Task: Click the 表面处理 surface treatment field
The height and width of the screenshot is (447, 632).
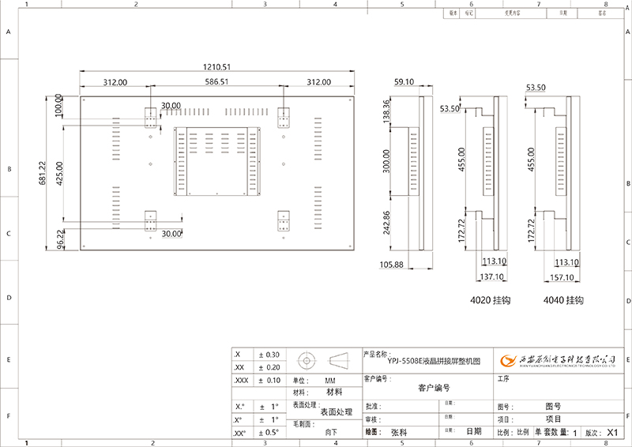Action: (x=336, y=411)
